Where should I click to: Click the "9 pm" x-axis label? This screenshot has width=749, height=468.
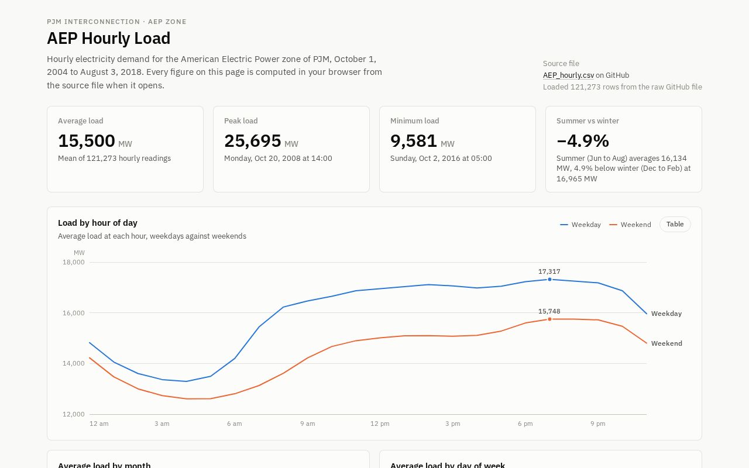598,424
